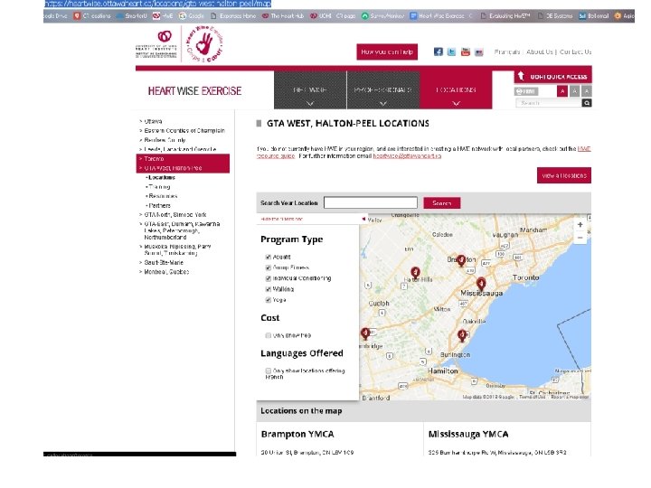The width and height of the screenshot is (651, 488).
Task: Click the How you can help button
Action: (x=387, y=52)
